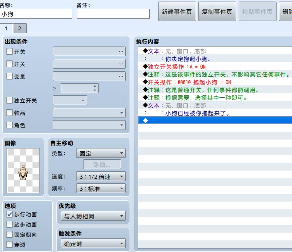Click the highlighted empty command row

215,121
